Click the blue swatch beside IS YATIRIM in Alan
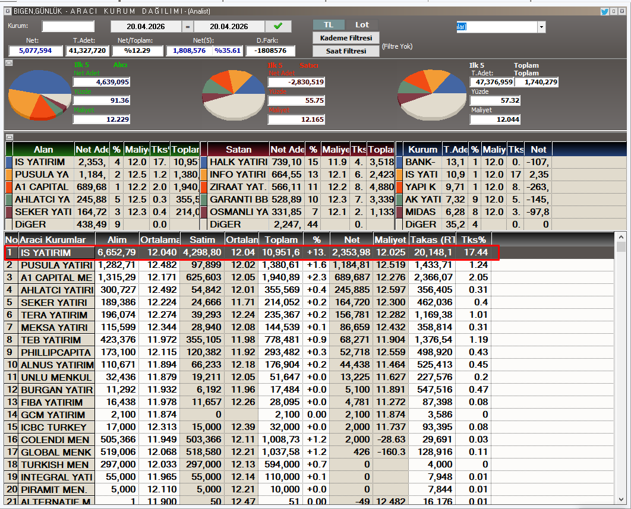Image resolution: width=631 pixels, height=509 pixels. (10, 162)
